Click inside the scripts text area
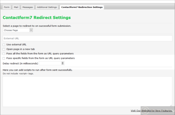 click(87, 92)
